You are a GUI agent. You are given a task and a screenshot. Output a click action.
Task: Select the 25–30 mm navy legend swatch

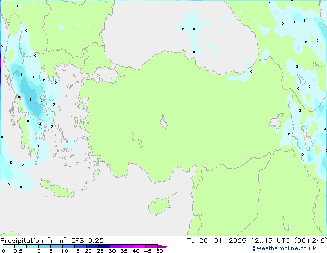click(x=104, y=246)
